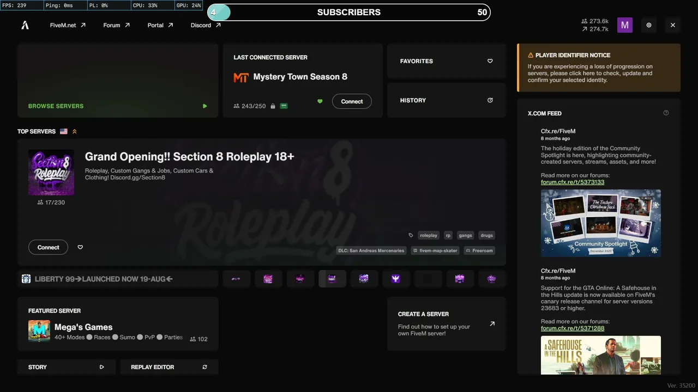Open the Forum link in the top bar
Viewport: 698px width, 392px height.
click(x=116, y=25)
